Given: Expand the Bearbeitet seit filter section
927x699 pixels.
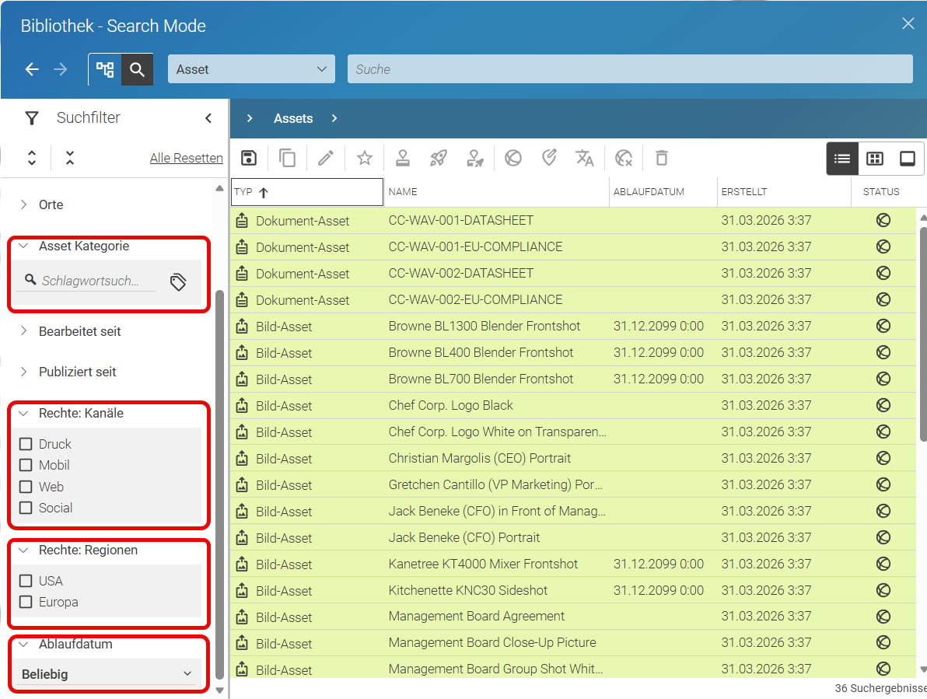Looking at the screenshot, I should coord(23,331).
